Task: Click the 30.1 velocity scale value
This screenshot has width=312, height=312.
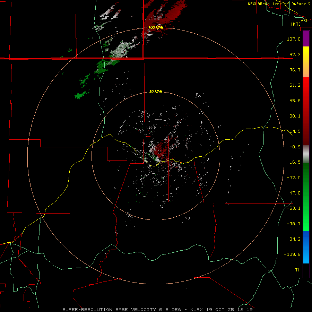Action: click(295, 116)
